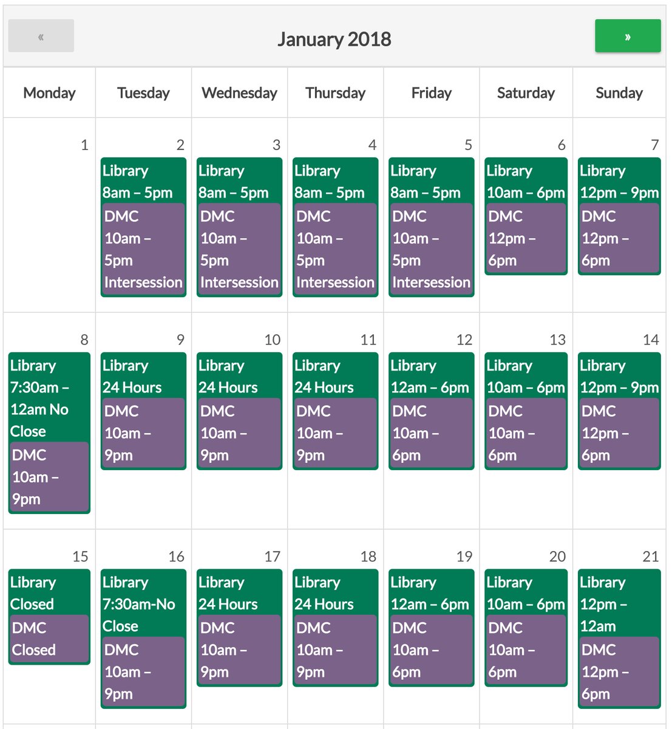This screenshot has width=672, height=729.
Task: Click the previous month arrow button
Action: 41,36
